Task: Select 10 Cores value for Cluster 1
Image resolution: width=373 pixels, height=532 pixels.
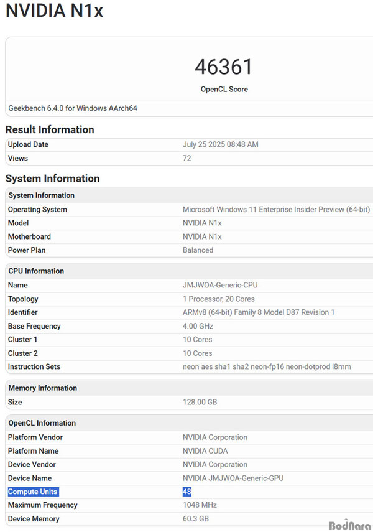Action: [x=197, y=340]
